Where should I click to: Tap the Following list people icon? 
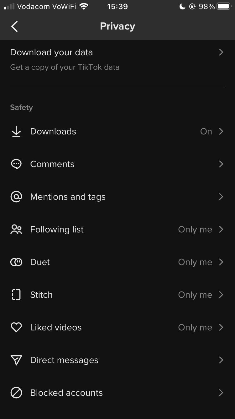16,230
